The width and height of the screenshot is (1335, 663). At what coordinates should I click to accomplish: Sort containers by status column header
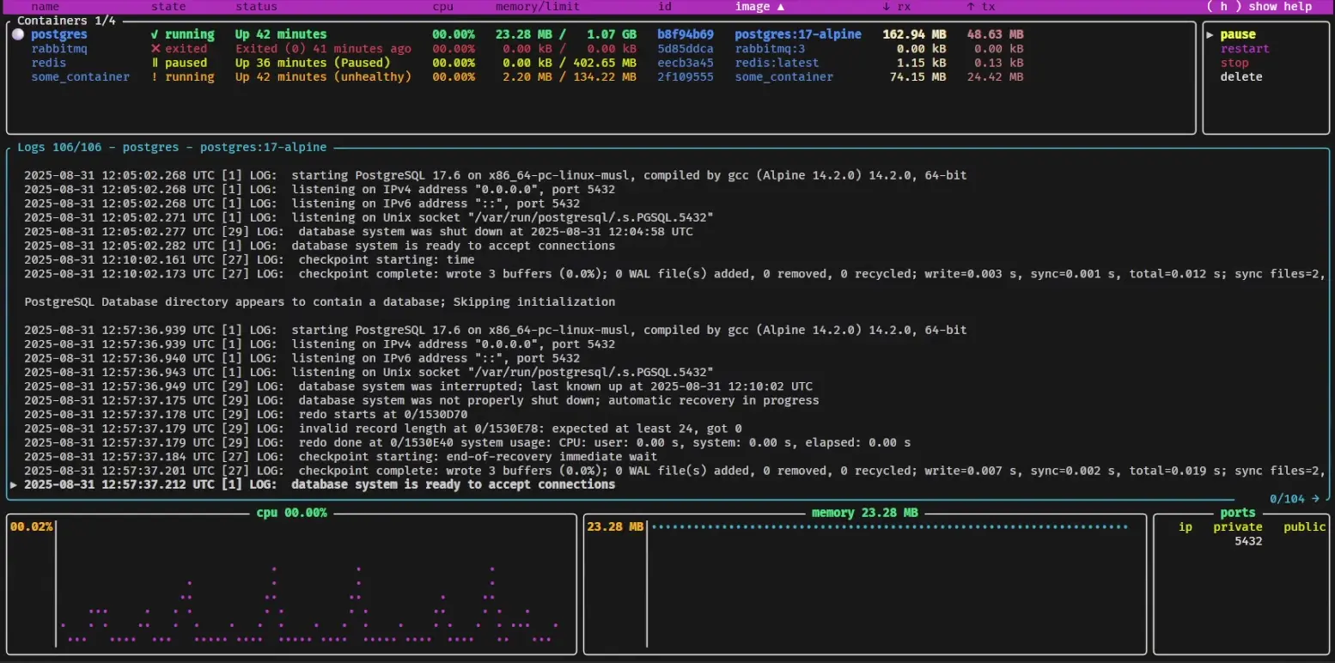point(256,6)
